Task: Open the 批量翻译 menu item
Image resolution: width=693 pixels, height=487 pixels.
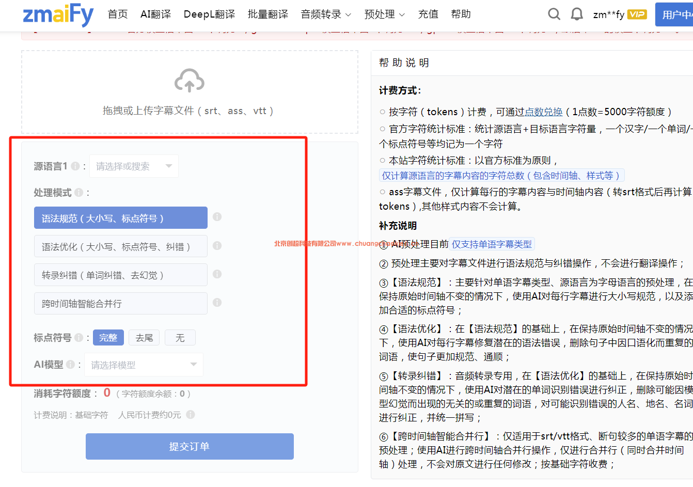Action: [267, 14]
